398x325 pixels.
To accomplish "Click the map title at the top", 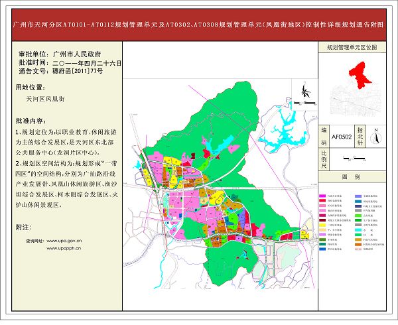I will (x=198, y=23).
